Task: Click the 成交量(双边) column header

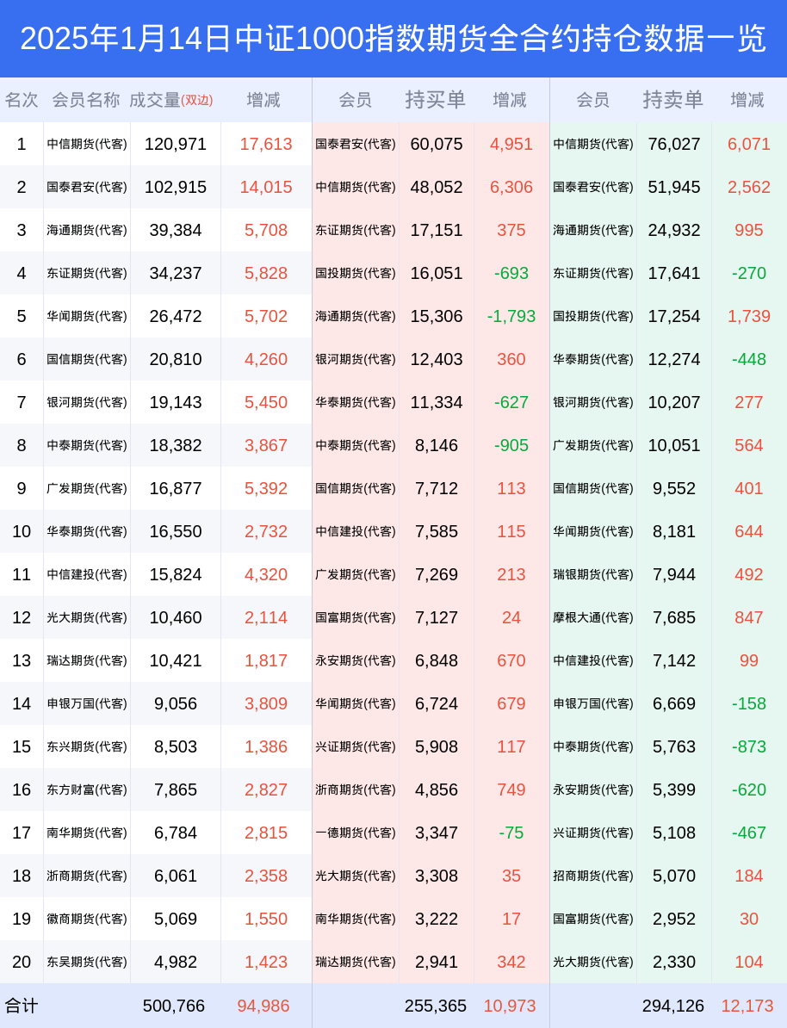Action: coord(171,101)
